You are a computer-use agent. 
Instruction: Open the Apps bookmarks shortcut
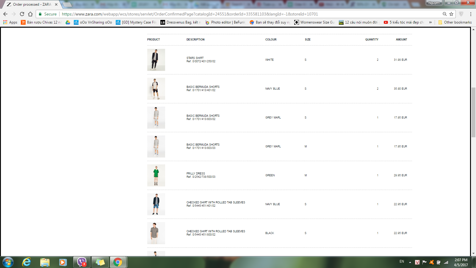[x=10, y=22]
